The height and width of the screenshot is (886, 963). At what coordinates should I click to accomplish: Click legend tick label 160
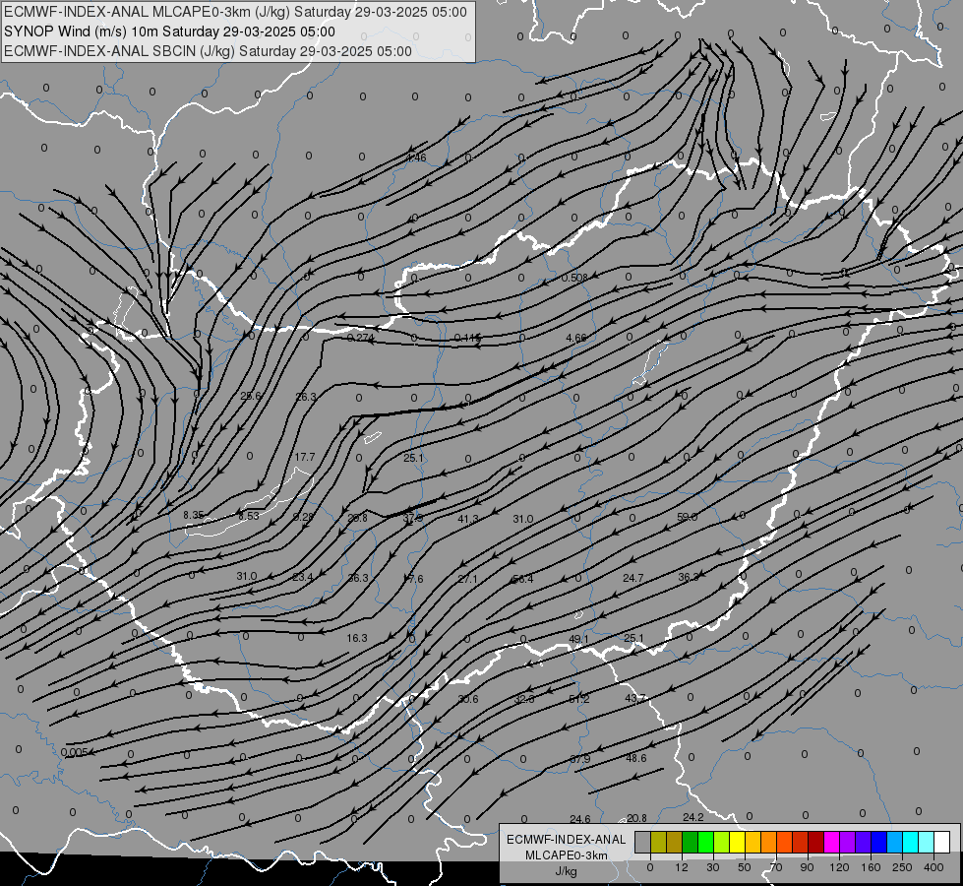(871, 867)
